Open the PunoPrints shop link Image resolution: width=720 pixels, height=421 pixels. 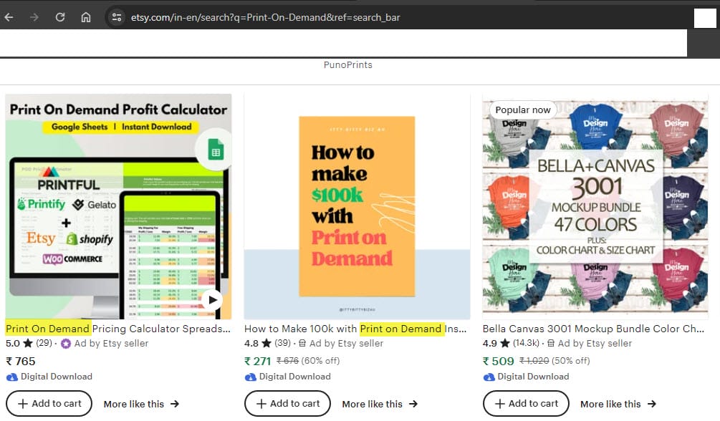[x=347, y=64]
